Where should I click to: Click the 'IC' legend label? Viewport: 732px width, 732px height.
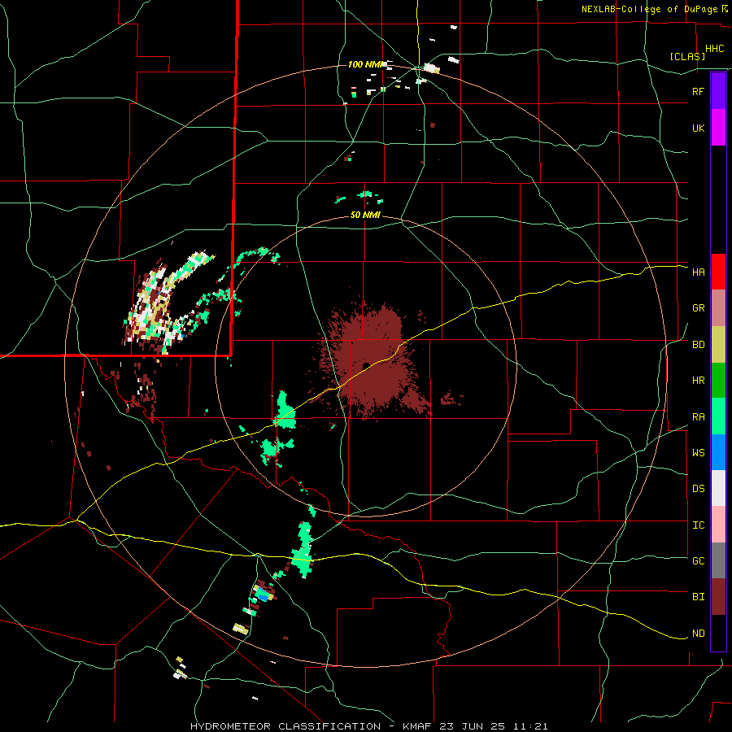pos(698,525)
